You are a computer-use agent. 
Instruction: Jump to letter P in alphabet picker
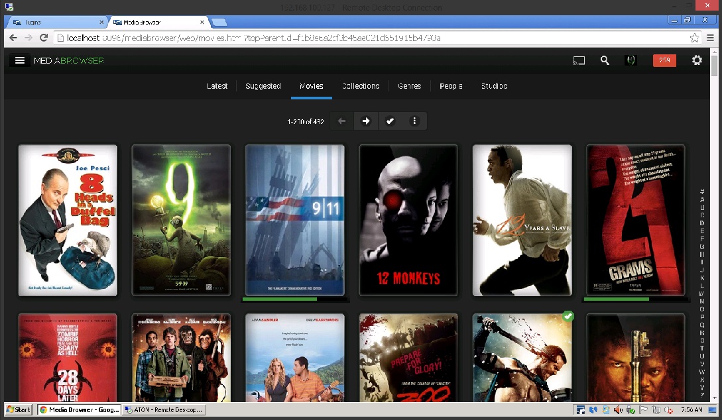(x=702, y=317)
